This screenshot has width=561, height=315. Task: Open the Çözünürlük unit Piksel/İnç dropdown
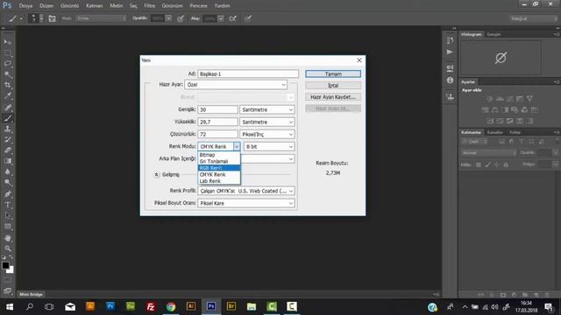tap(267, 134)
